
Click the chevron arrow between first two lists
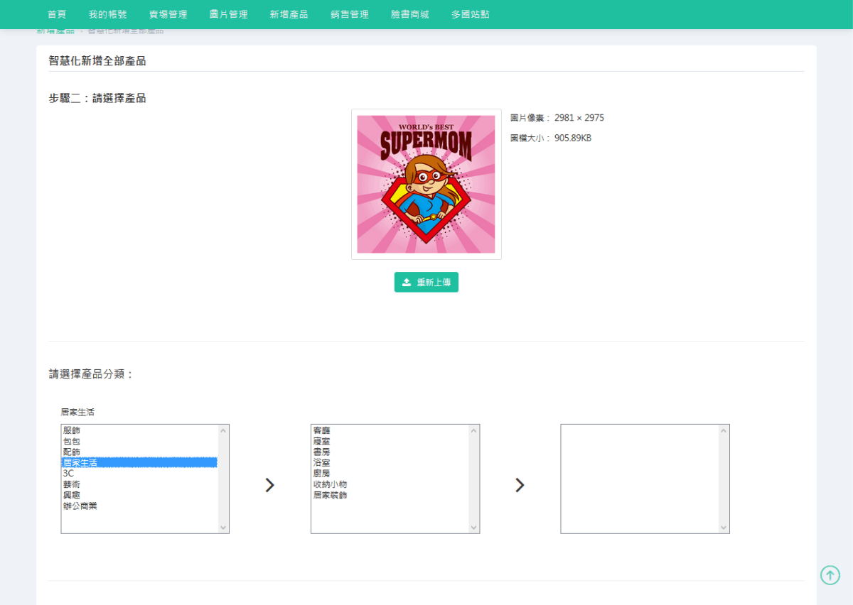pos(269,485)
